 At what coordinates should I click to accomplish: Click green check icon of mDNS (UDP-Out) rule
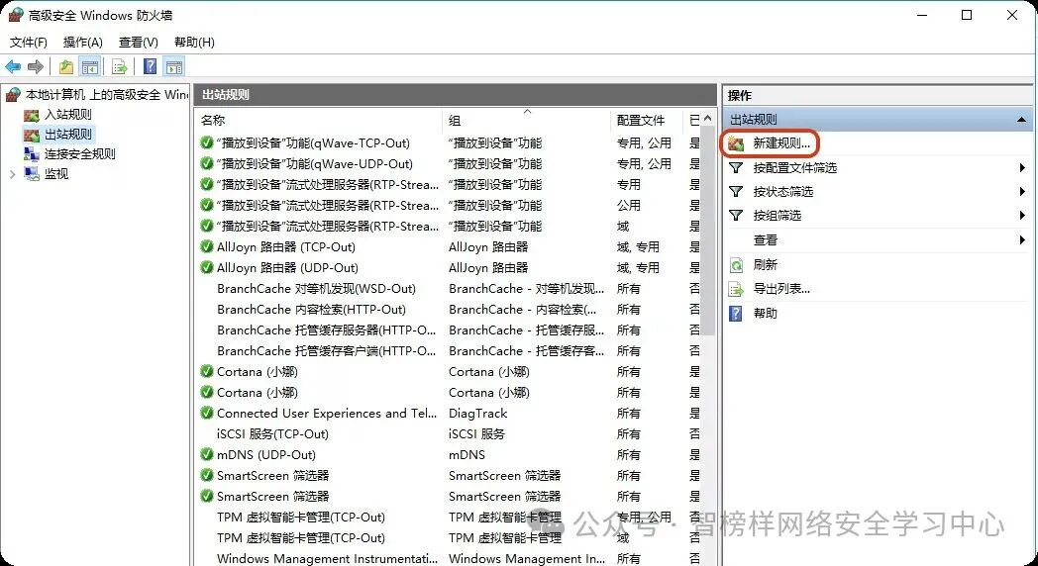pyautogui.click(x=207, y=455)
